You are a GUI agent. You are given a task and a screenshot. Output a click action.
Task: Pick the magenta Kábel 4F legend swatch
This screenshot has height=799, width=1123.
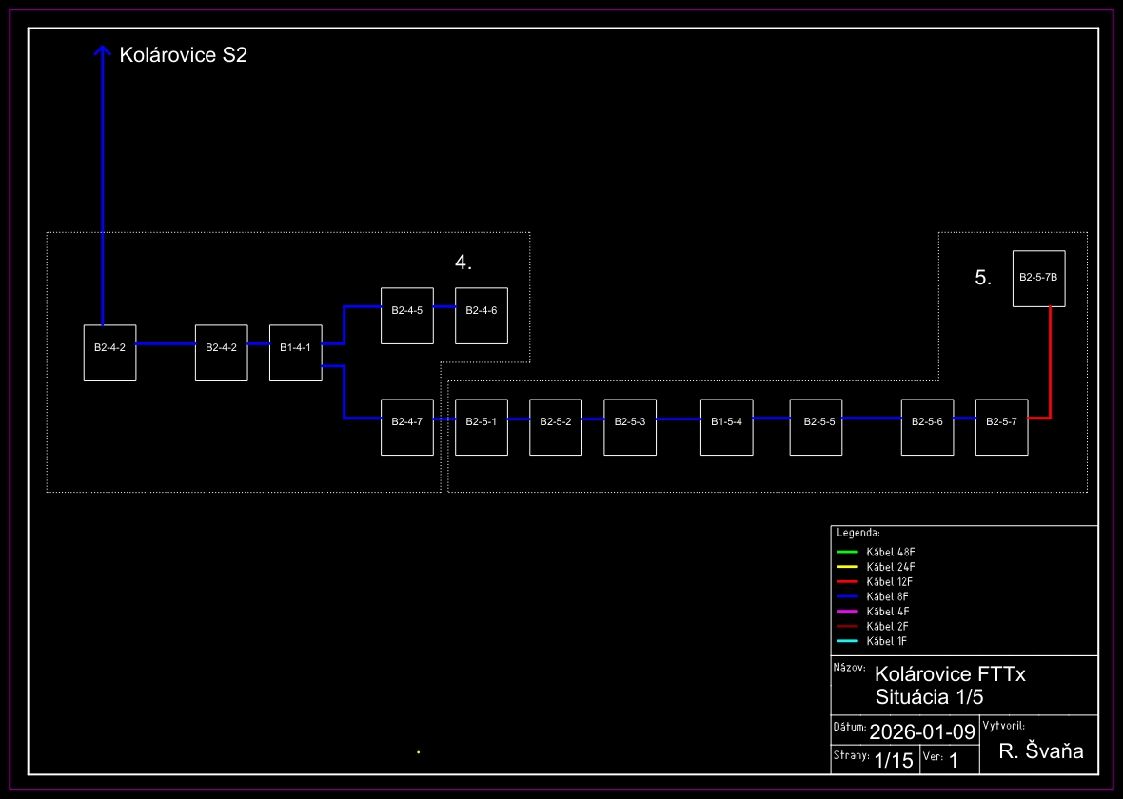tap(848, 611)
